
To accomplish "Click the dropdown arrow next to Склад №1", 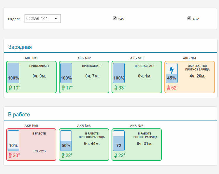I will 56,19.
